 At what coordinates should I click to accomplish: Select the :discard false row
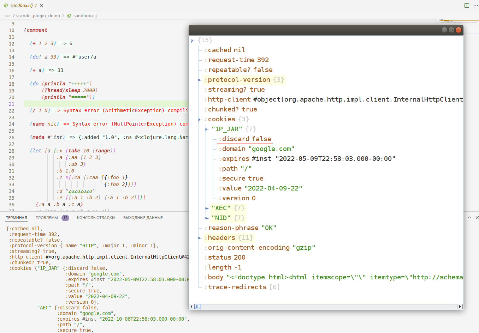pos(245,139)
